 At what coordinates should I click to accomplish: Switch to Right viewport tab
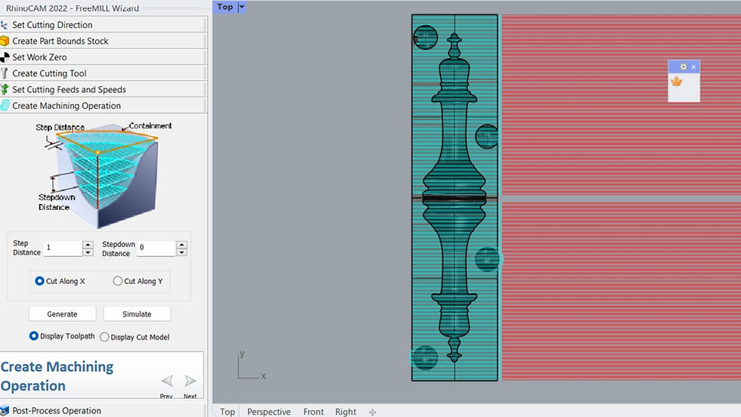[346, 411]
